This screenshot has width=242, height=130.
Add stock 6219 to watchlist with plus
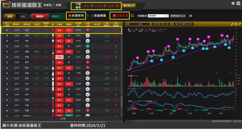[x=7, y=68]
